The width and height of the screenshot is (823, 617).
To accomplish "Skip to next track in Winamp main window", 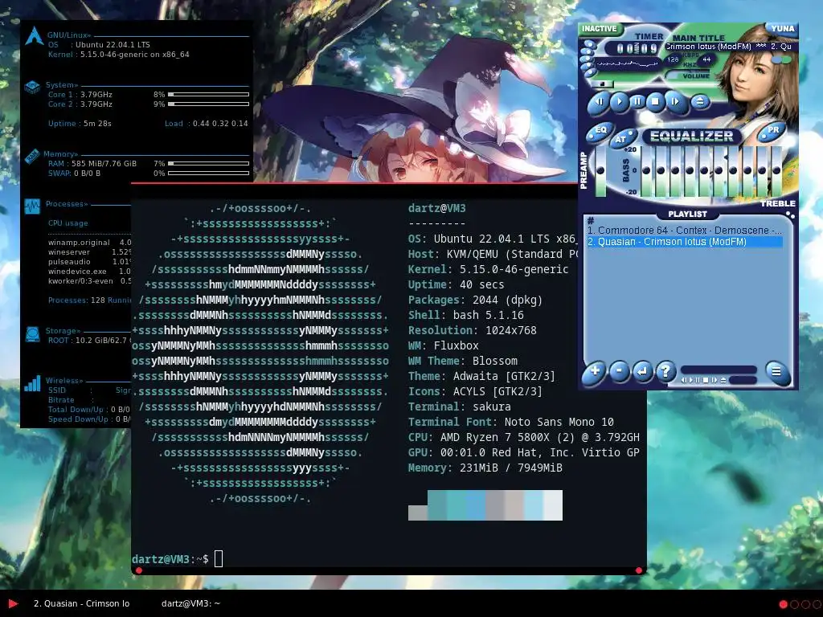I will click(x=676, y=102).
